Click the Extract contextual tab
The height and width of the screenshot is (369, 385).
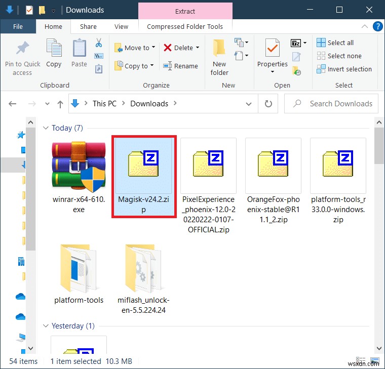pos(185,11)
